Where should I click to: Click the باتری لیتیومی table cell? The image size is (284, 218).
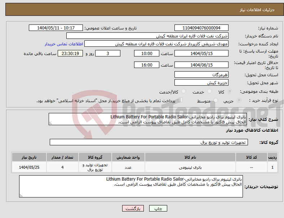point(190,167)
